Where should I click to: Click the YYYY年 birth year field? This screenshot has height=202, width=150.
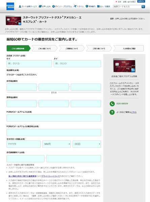24,144
